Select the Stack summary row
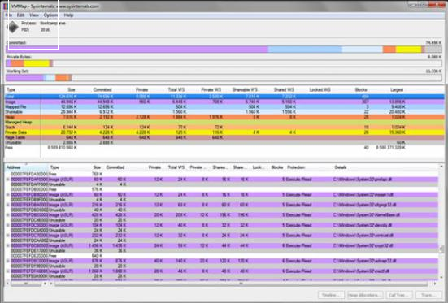This screenshot has width=448, height=303. pos(224,127)
